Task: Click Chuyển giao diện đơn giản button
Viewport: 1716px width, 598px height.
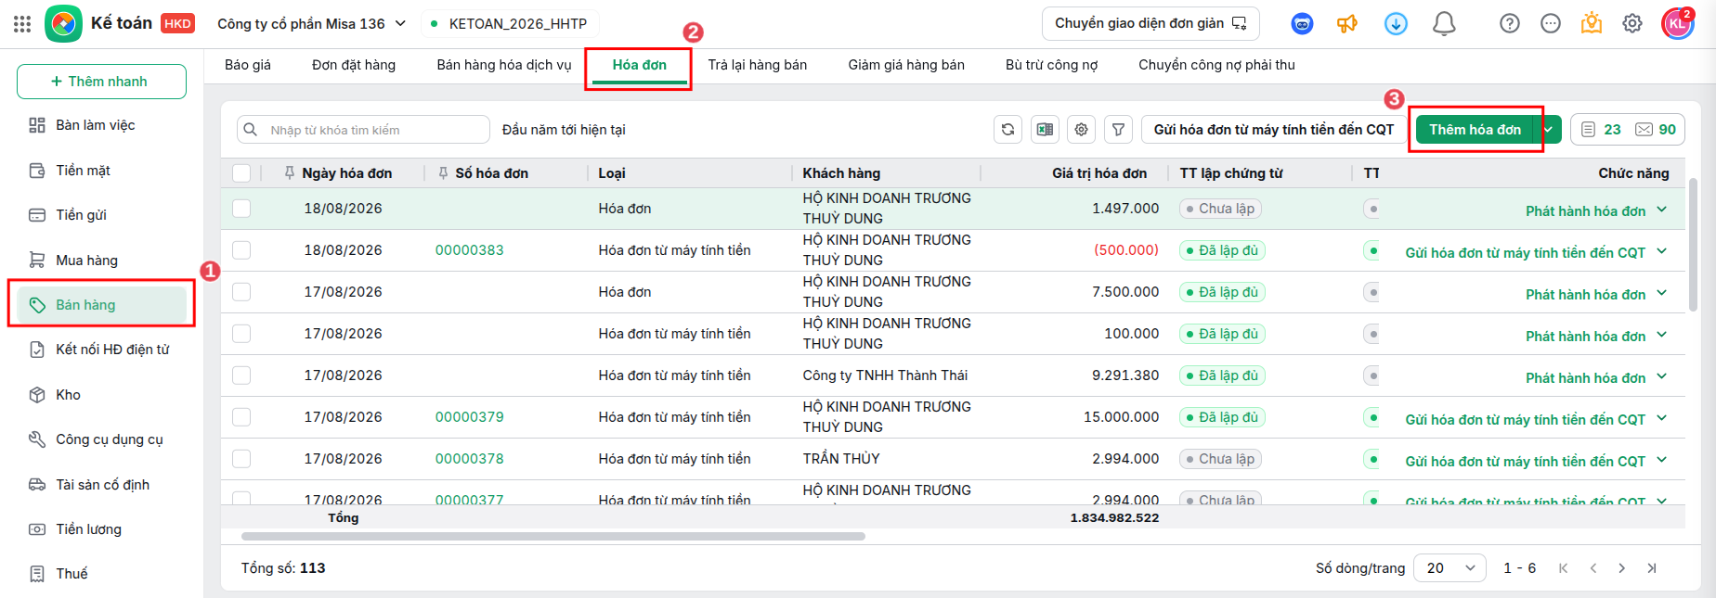Action: click(1150, 23)
